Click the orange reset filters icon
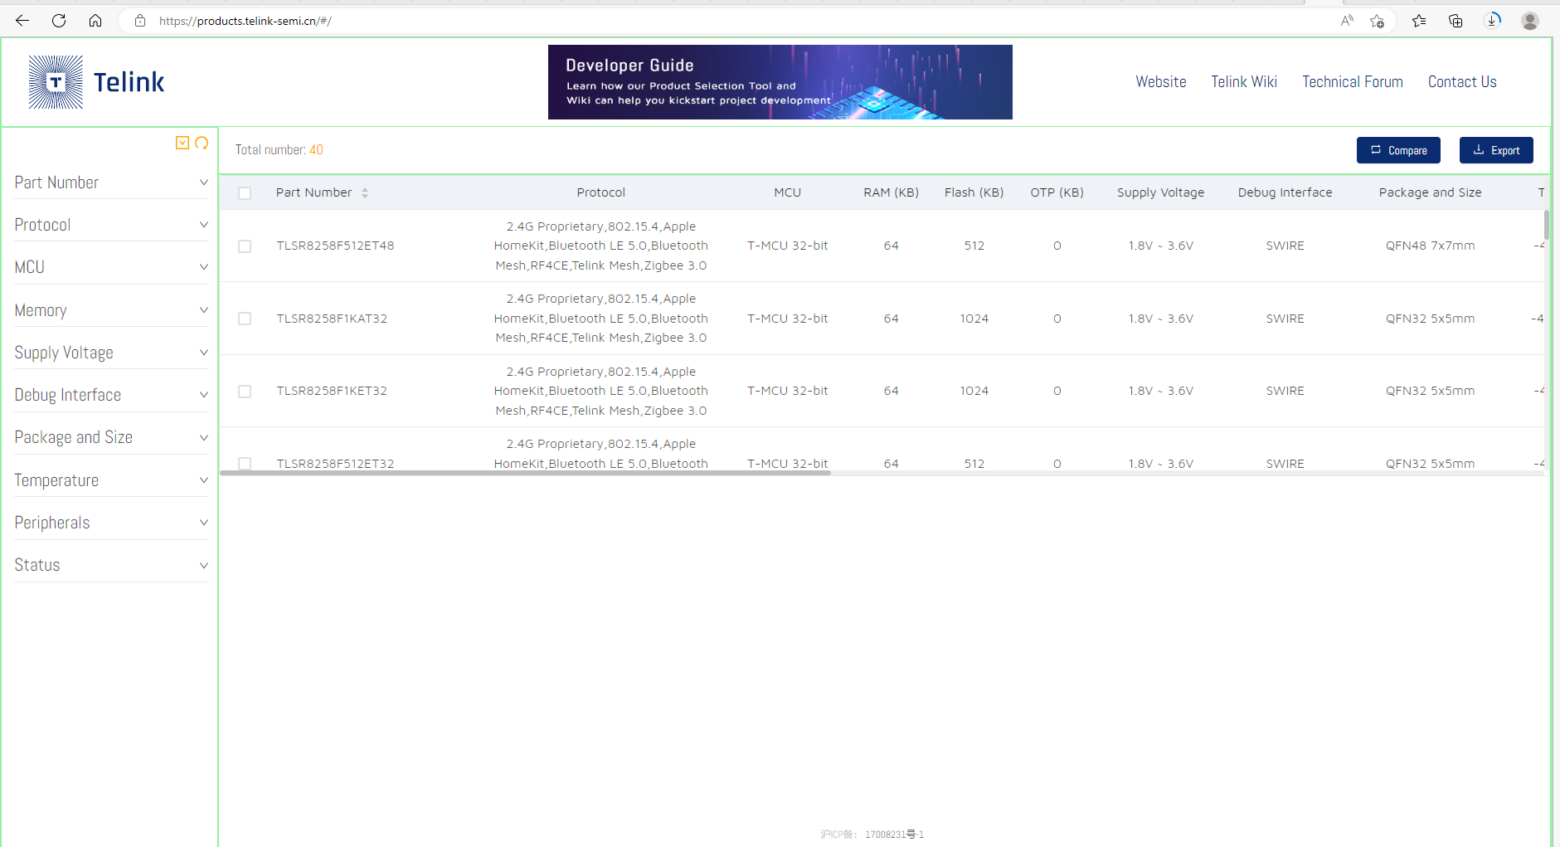This screenshot has height=847, width=1560. coord(202,143)
